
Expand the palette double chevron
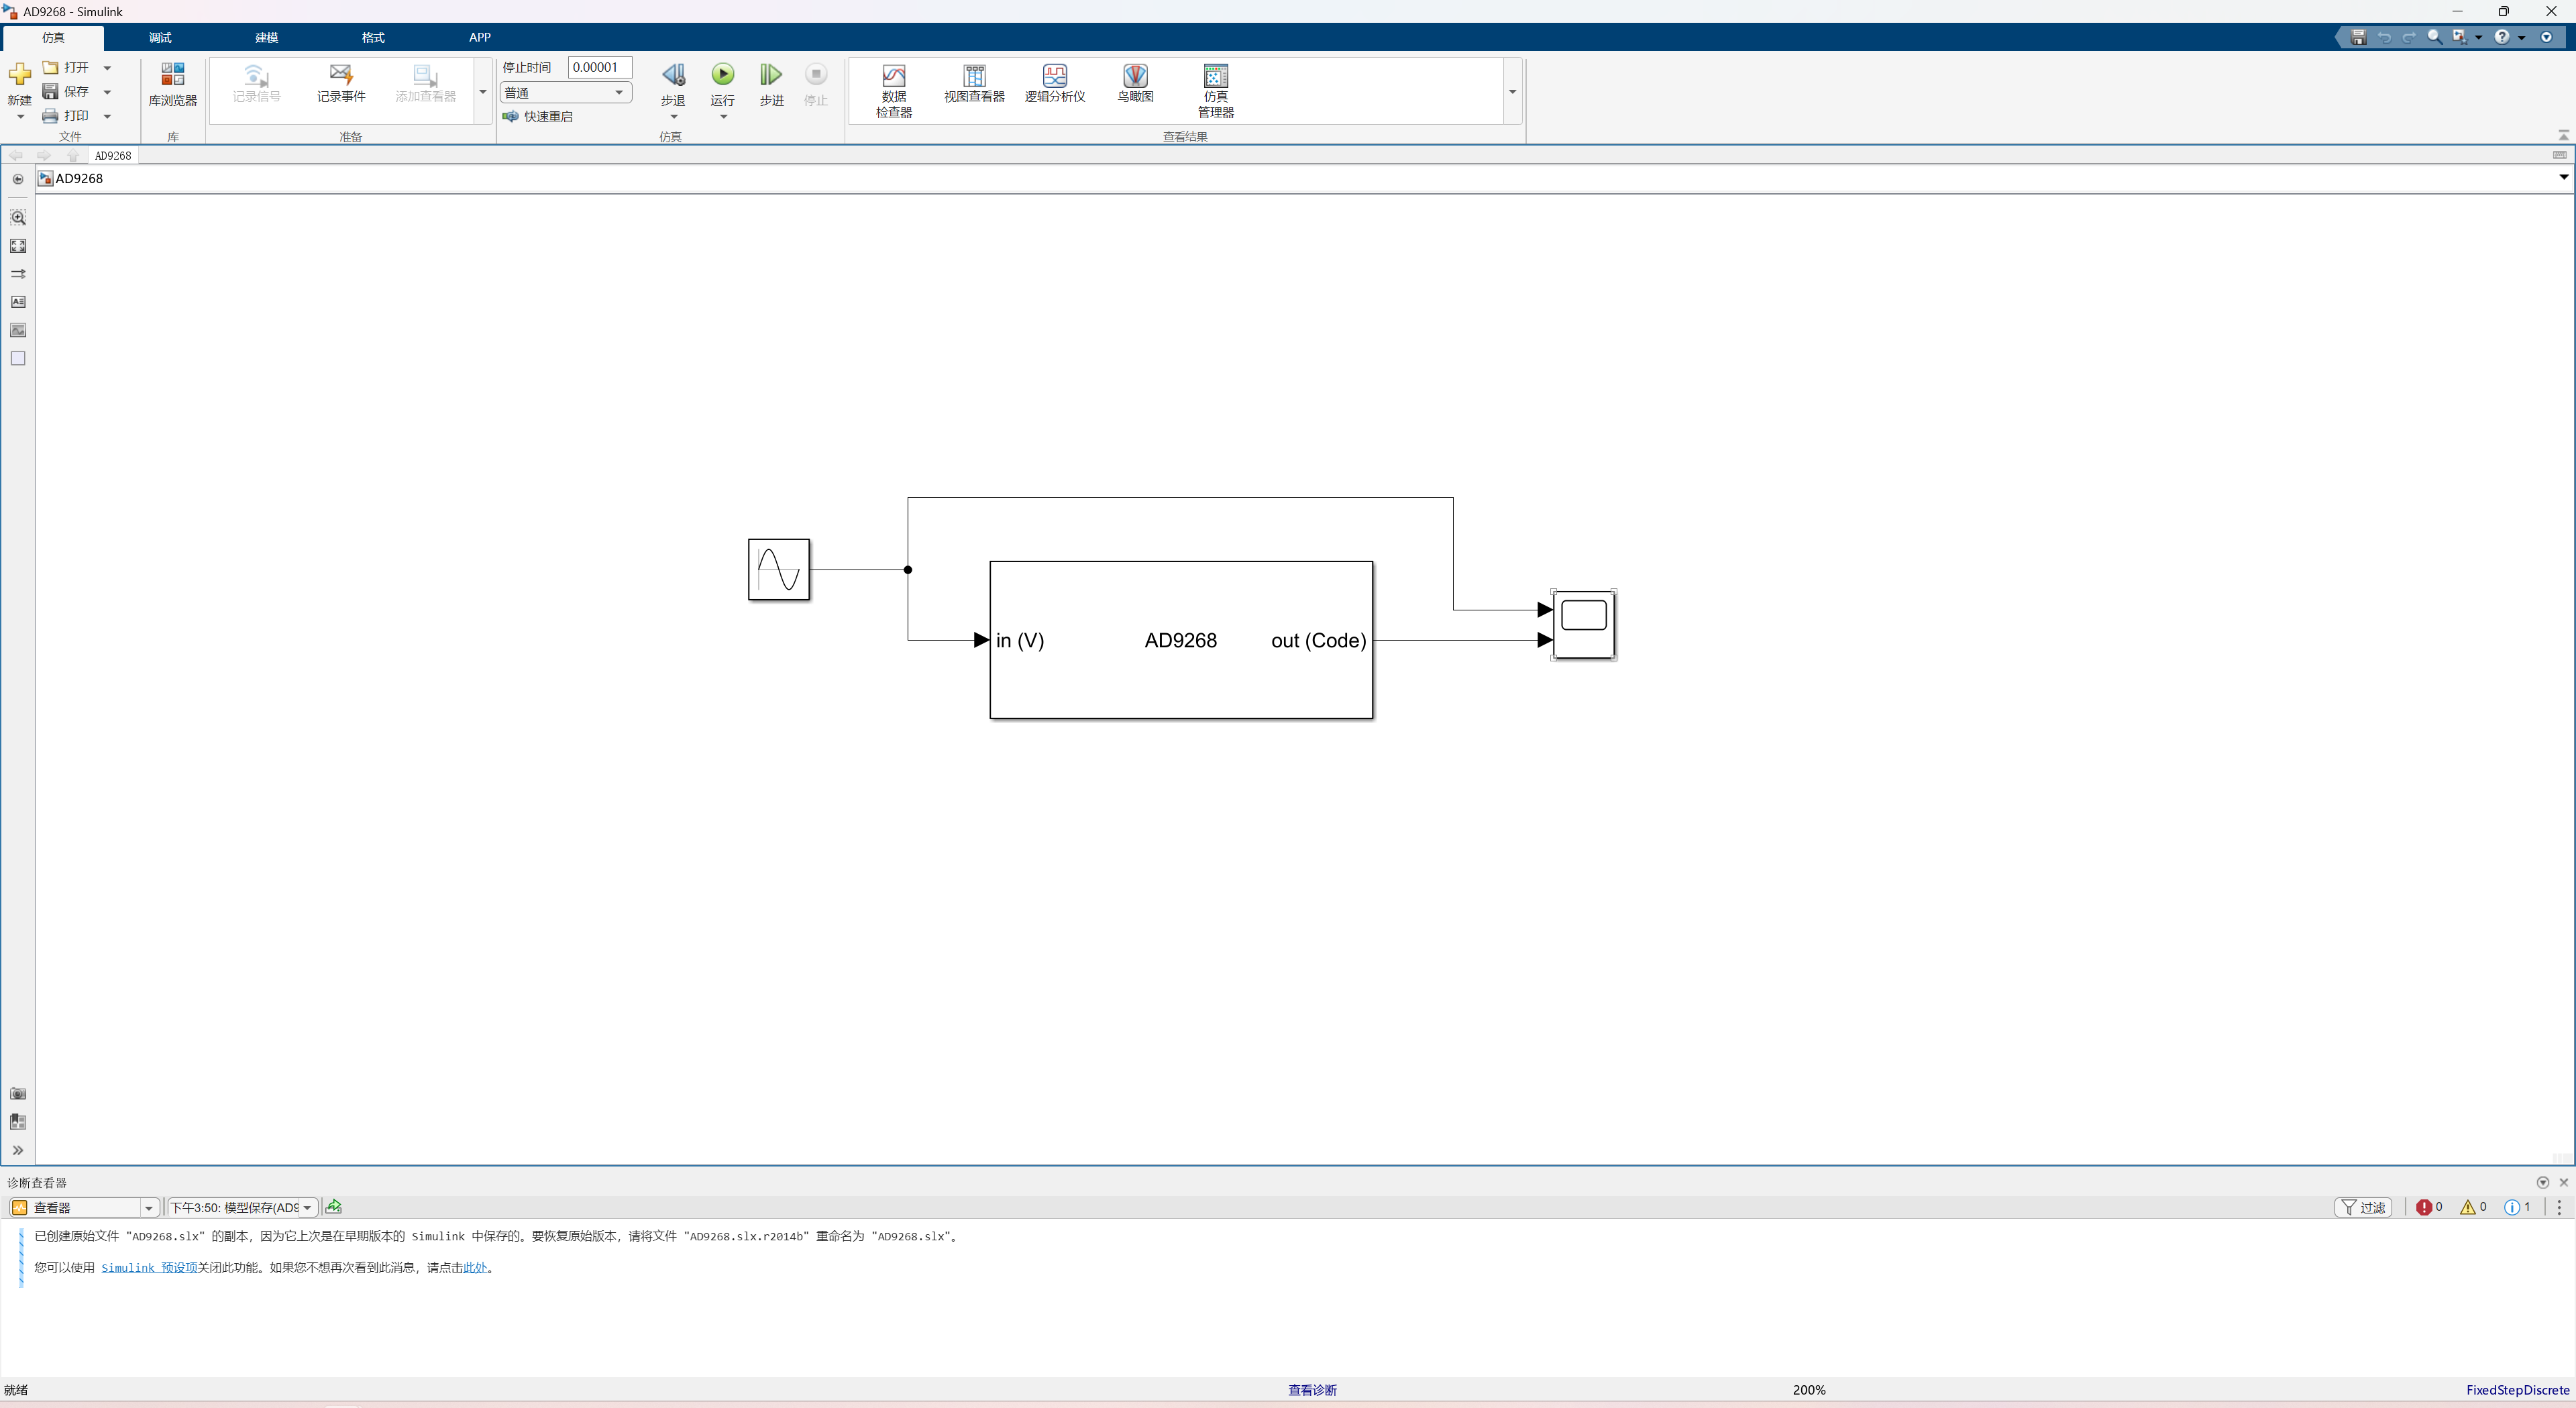click(x=18, y=1150)
